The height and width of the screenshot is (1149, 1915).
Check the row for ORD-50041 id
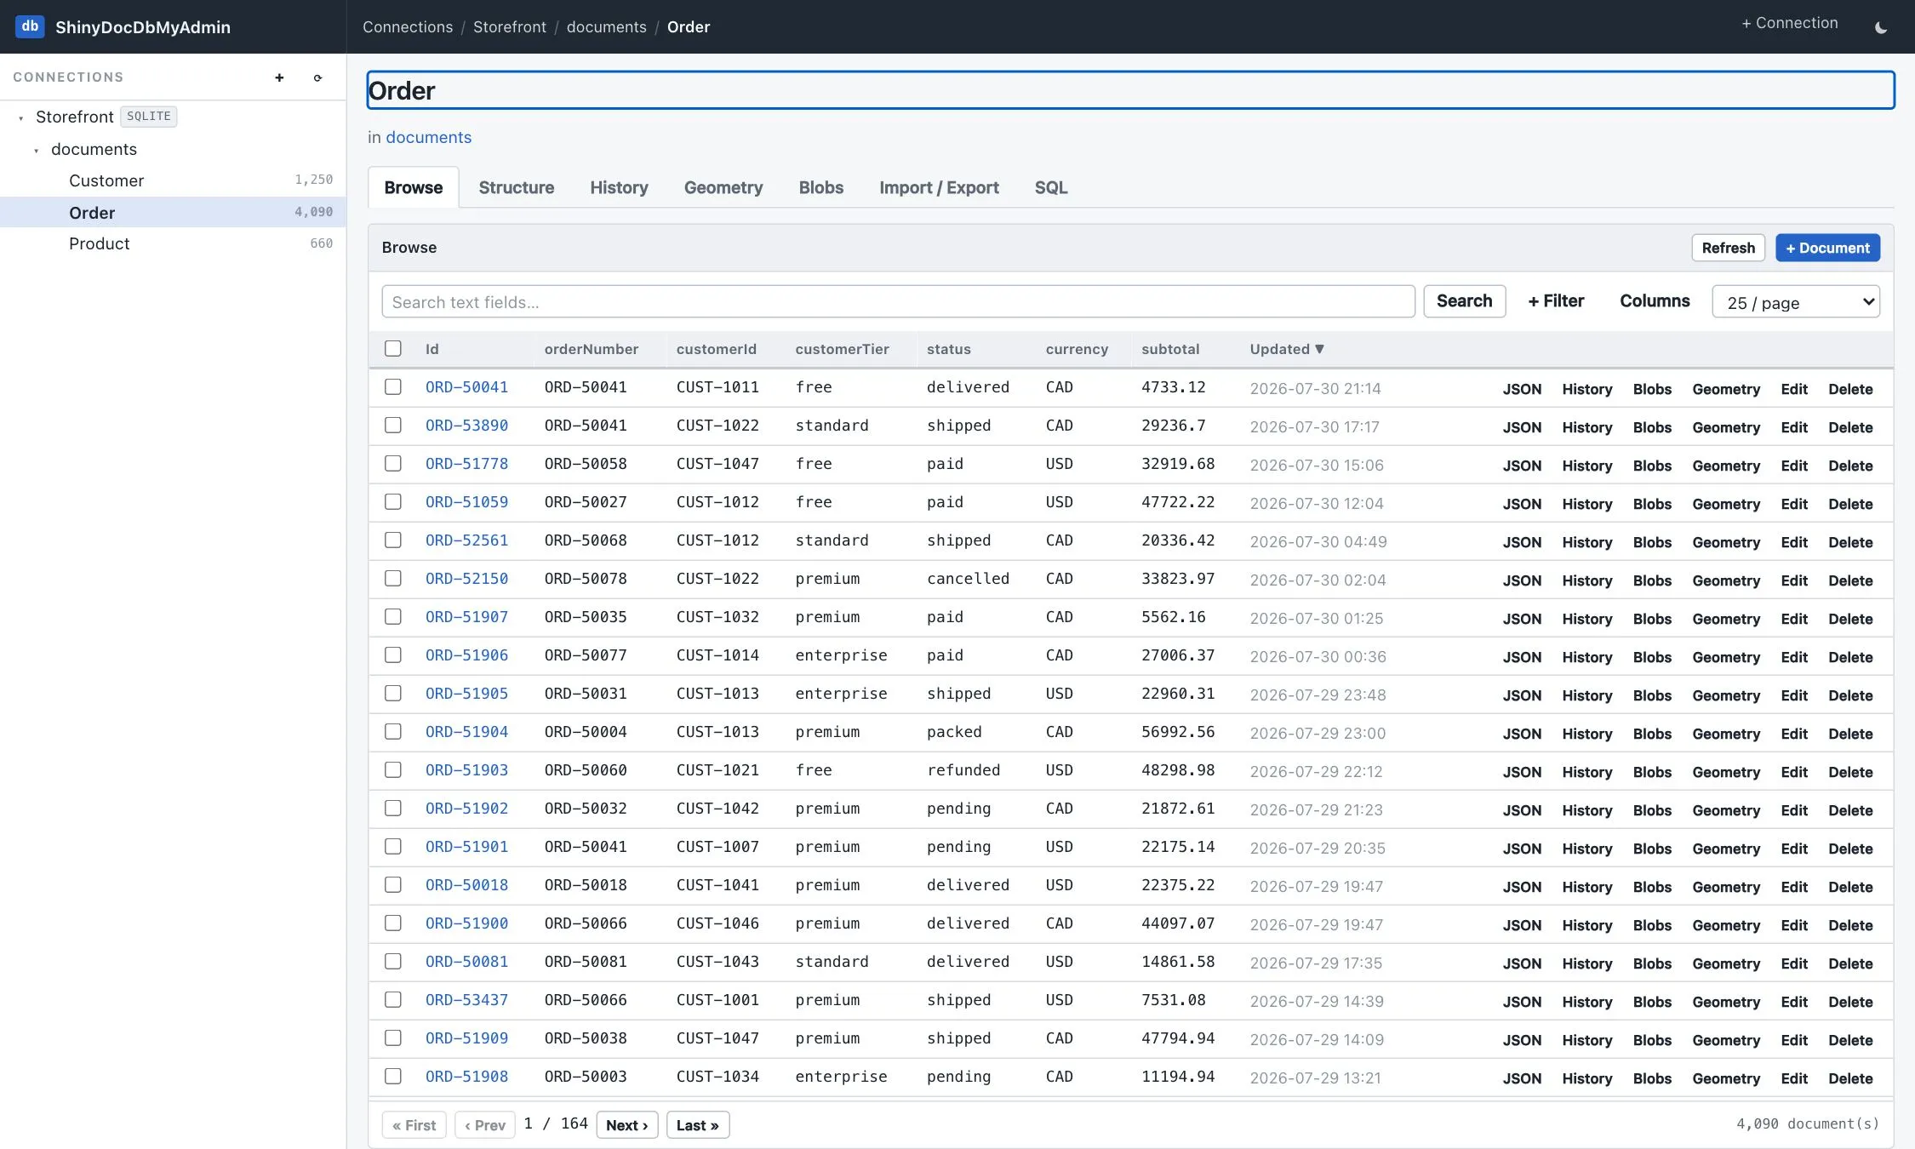[x=392, y=386]
